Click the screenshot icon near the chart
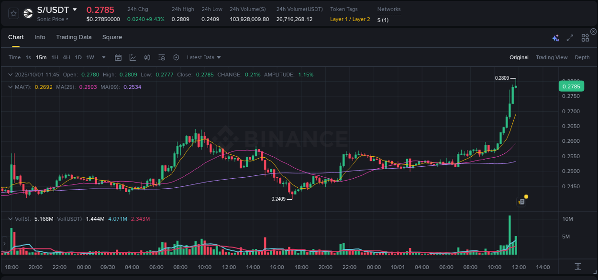598x280 pixels. [521, 201]
